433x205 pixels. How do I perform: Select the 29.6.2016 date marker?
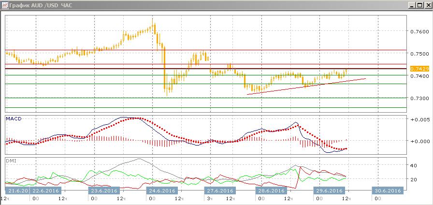[x=329, y=190]
